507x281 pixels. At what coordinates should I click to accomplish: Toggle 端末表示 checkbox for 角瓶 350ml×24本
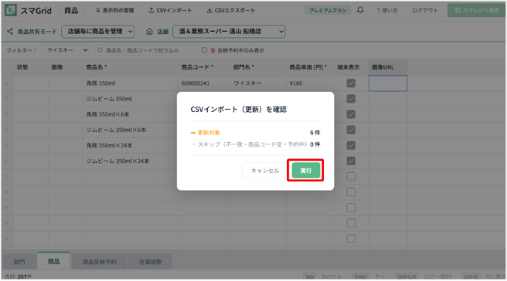(351, 145)
